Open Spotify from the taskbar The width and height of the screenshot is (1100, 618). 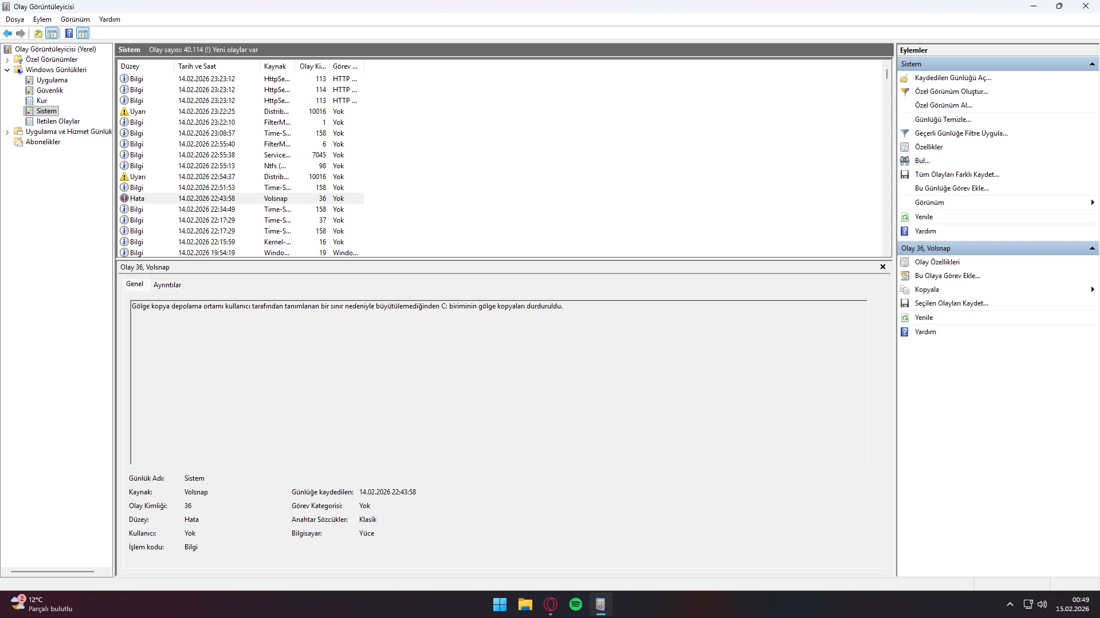[x=575, y=604]
